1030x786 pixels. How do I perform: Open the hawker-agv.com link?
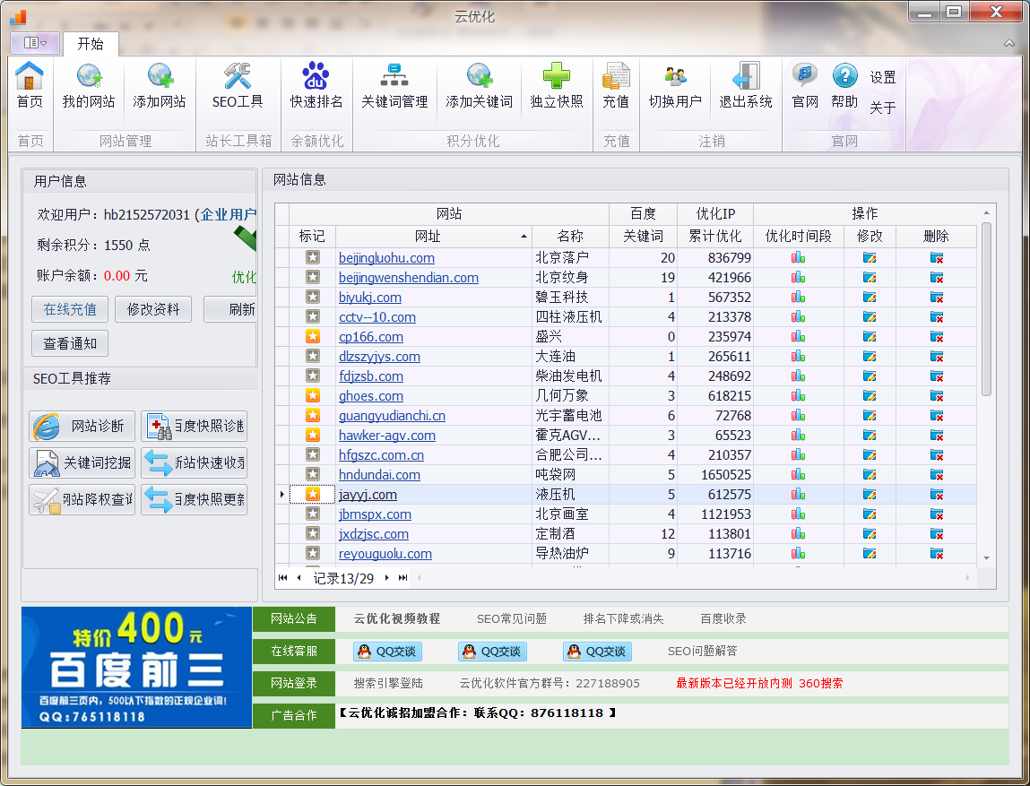[386, 436]
